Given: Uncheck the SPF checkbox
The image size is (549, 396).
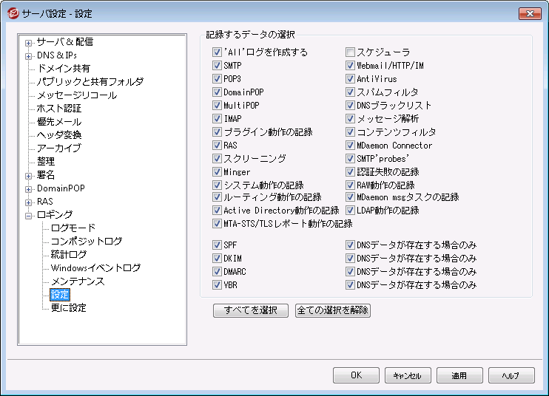Looking at the screenshot, I should 217,245.
